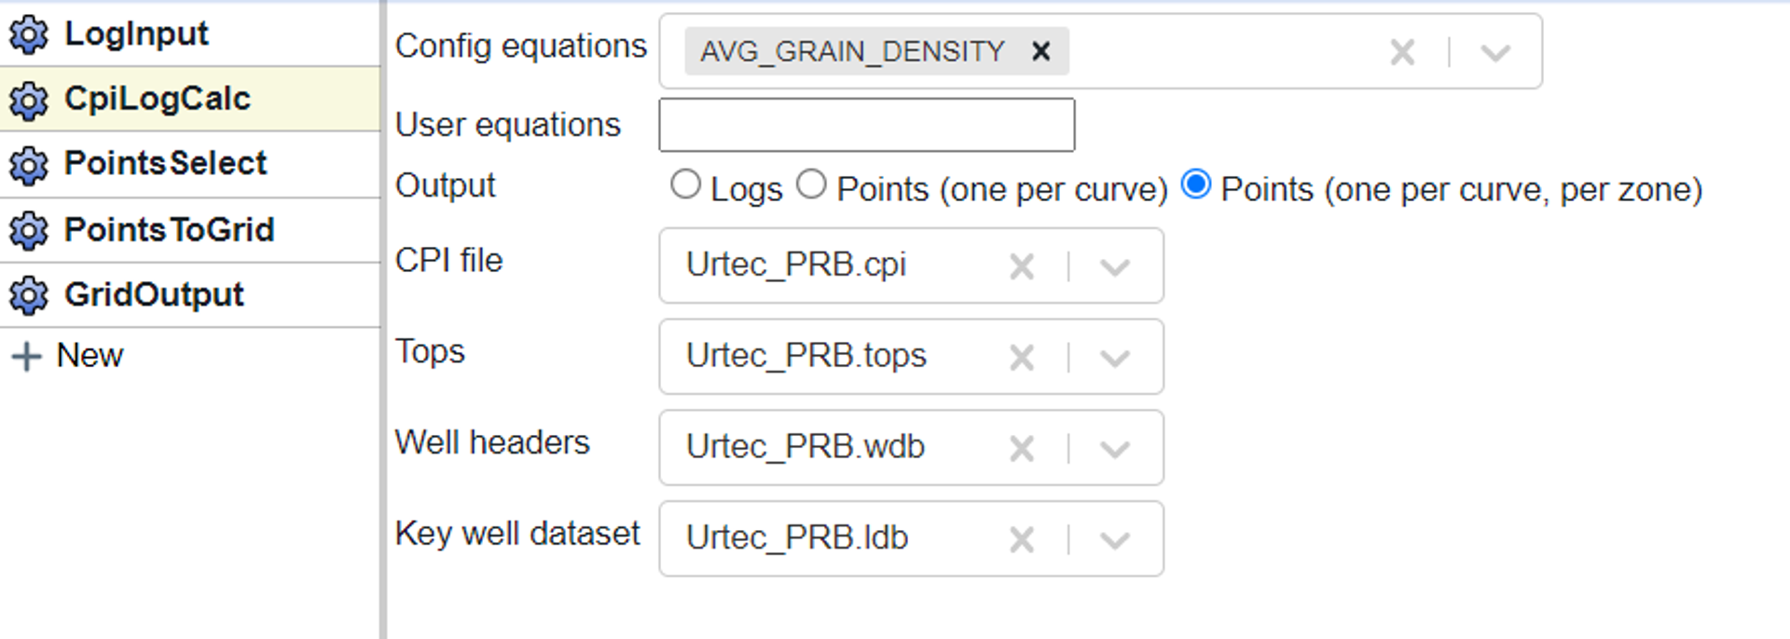The image size is (1790, 639).
Task: Click the gear icon beside CpiLogCalc
Action: 28,100
